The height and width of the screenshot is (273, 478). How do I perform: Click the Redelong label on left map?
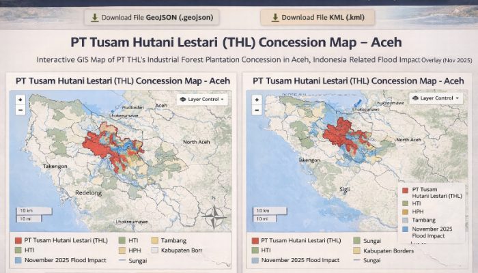click(89, 193)
